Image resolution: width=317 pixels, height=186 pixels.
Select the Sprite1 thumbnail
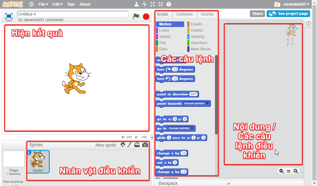(38, 162)
